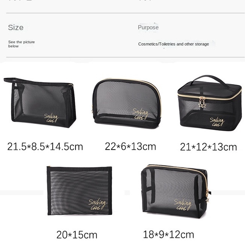
Task: Click the star zipper pull on cube bag
Action: click(x=207, y=196)
